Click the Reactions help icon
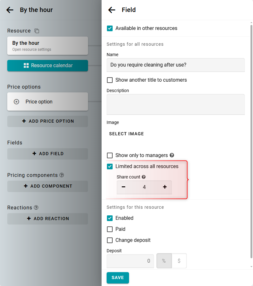 tap(36, 207)
